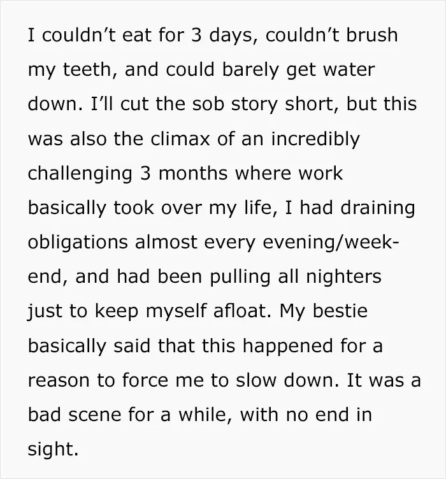Click the word "nighters"

tap(343, 278)
